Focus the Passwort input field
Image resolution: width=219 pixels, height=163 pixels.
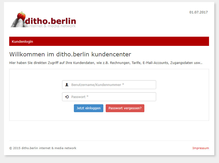109,97
